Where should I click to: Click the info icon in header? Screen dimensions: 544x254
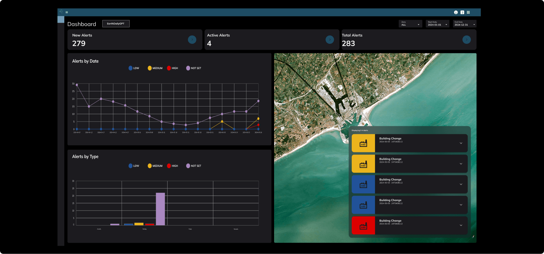pyautogui.click(x=456, y=12)
